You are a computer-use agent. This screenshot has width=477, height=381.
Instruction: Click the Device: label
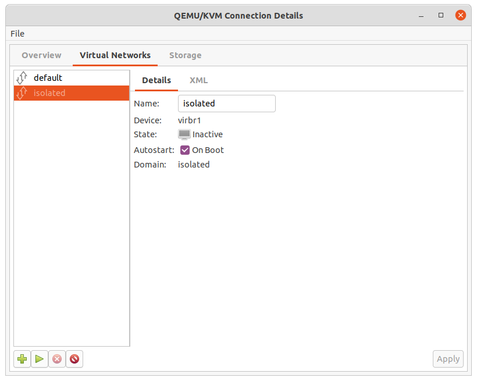pos(148,120)
